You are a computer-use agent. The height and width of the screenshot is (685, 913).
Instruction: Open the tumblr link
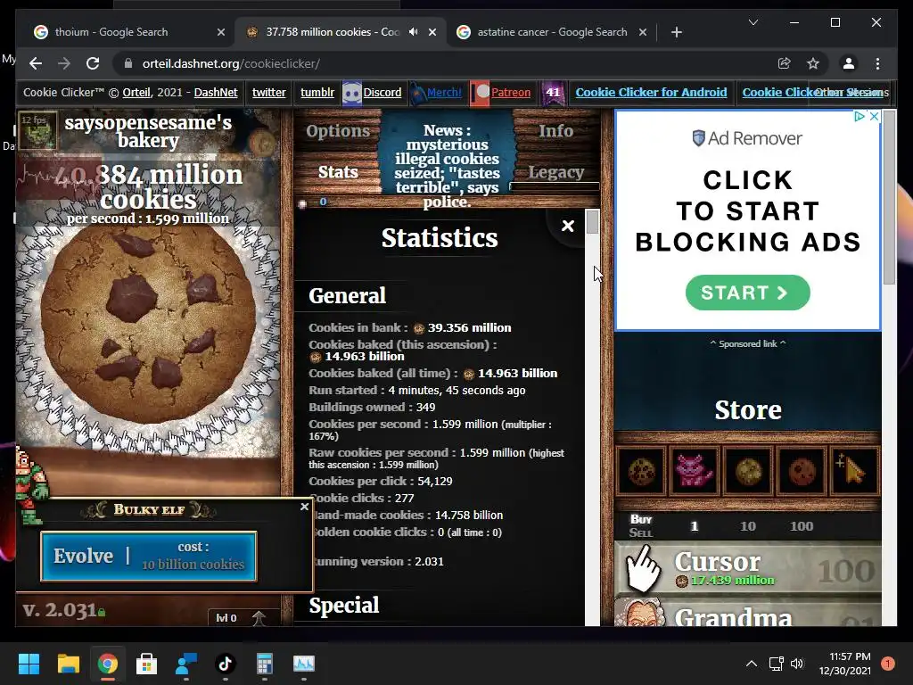[317, 92]
